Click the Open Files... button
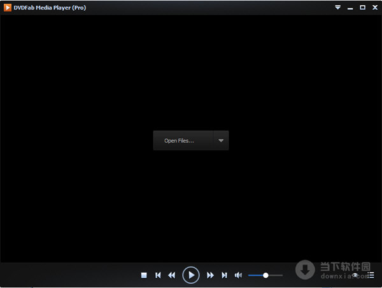This screenshot has width=382, height=288. [183, 140]
